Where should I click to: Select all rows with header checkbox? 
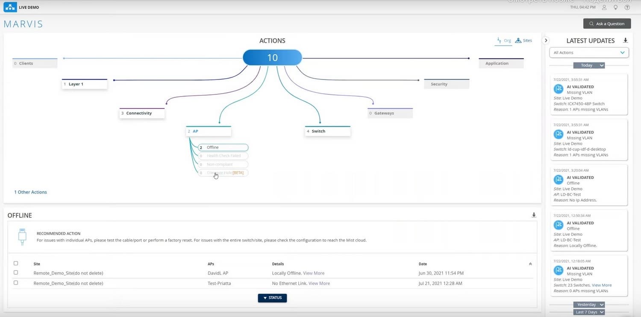tap(16, 264)
